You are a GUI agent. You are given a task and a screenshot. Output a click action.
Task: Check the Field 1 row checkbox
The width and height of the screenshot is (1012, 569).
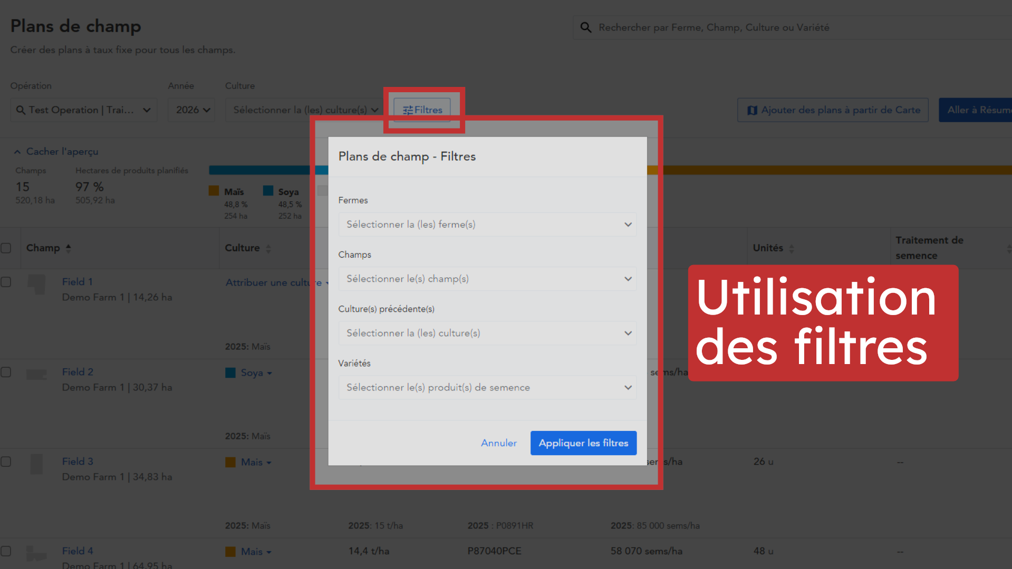tap(6, 282)
